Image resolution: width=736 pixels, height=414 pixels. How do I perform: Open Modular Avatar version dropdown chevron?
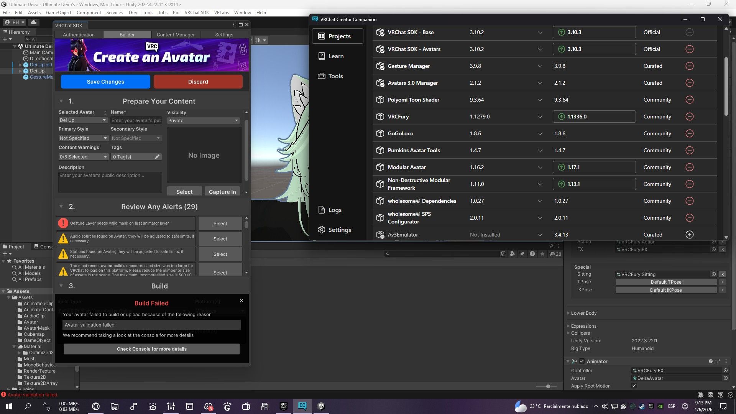click(x=540, y=167)
